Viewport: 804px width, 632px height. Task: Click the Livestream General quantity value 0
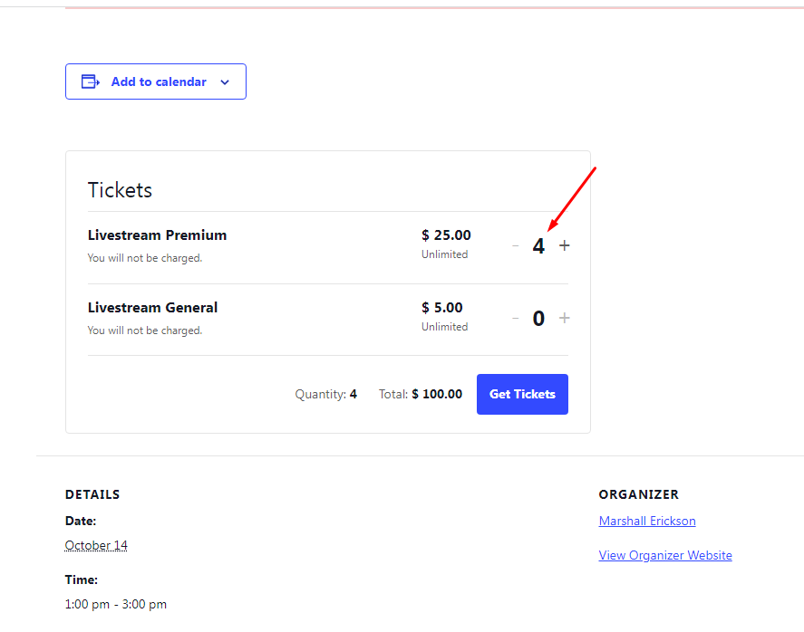point(538,319)
